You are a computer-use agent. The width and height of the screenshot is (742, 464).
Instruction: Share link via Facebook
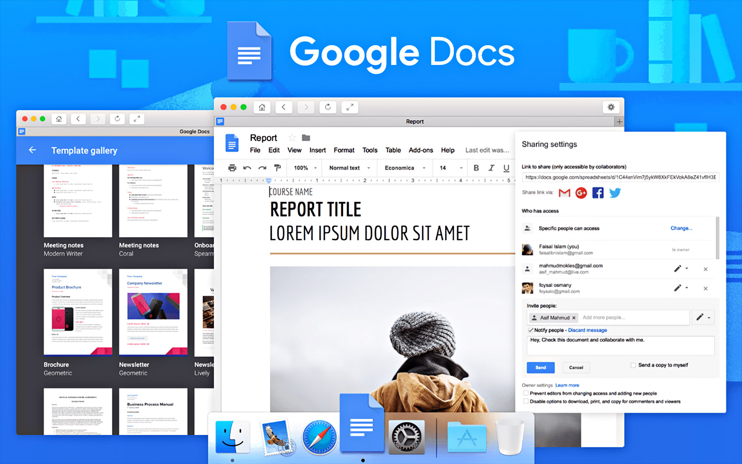coord(598,193)
